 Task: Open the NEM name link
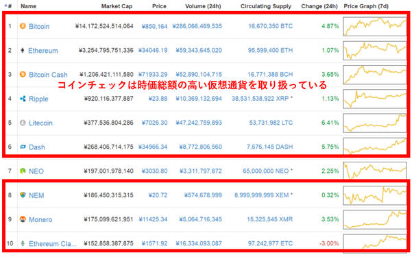click(36, 195)
